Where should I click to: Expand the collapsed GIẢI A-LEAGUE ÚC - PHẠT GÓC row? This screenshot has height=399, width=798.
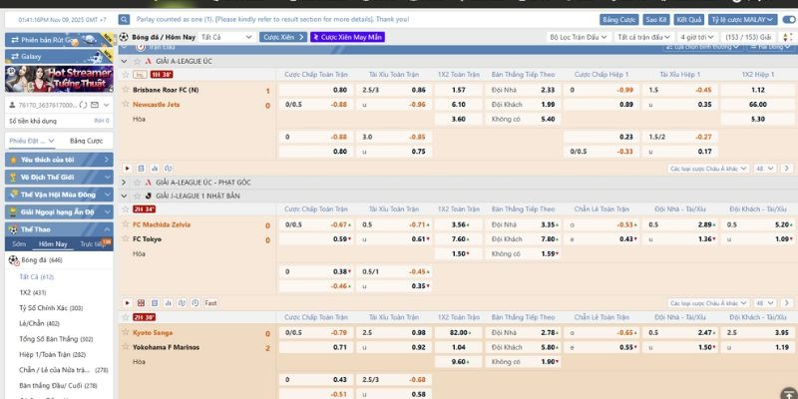click(x=126, y=184)
